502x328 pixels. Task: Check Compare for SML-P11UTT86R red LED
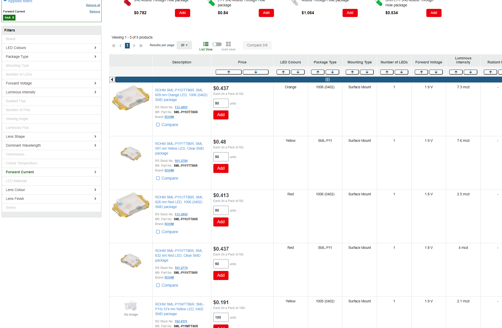pos(158,232)
